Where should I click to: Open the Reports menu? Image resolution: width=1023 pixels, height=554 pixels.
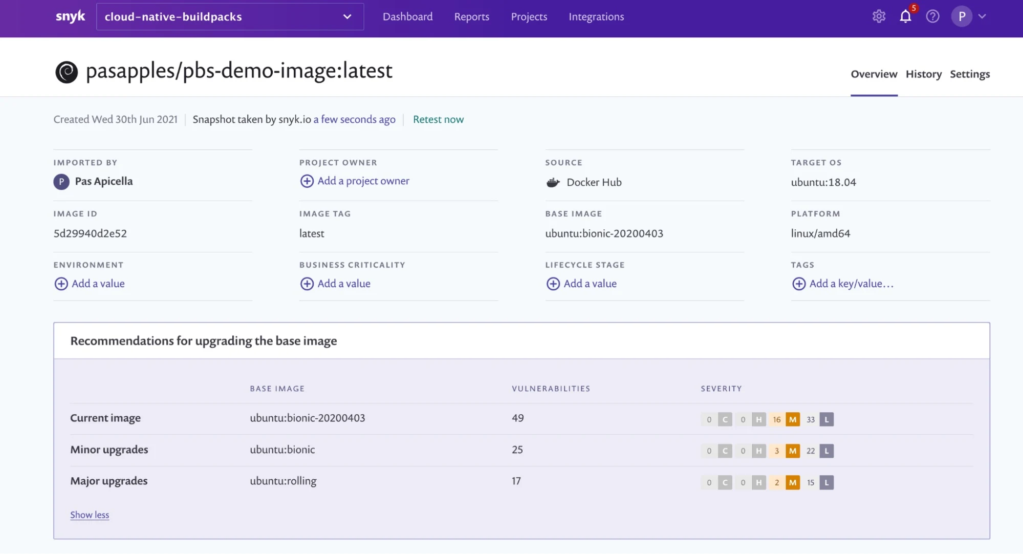pos(471,16)
